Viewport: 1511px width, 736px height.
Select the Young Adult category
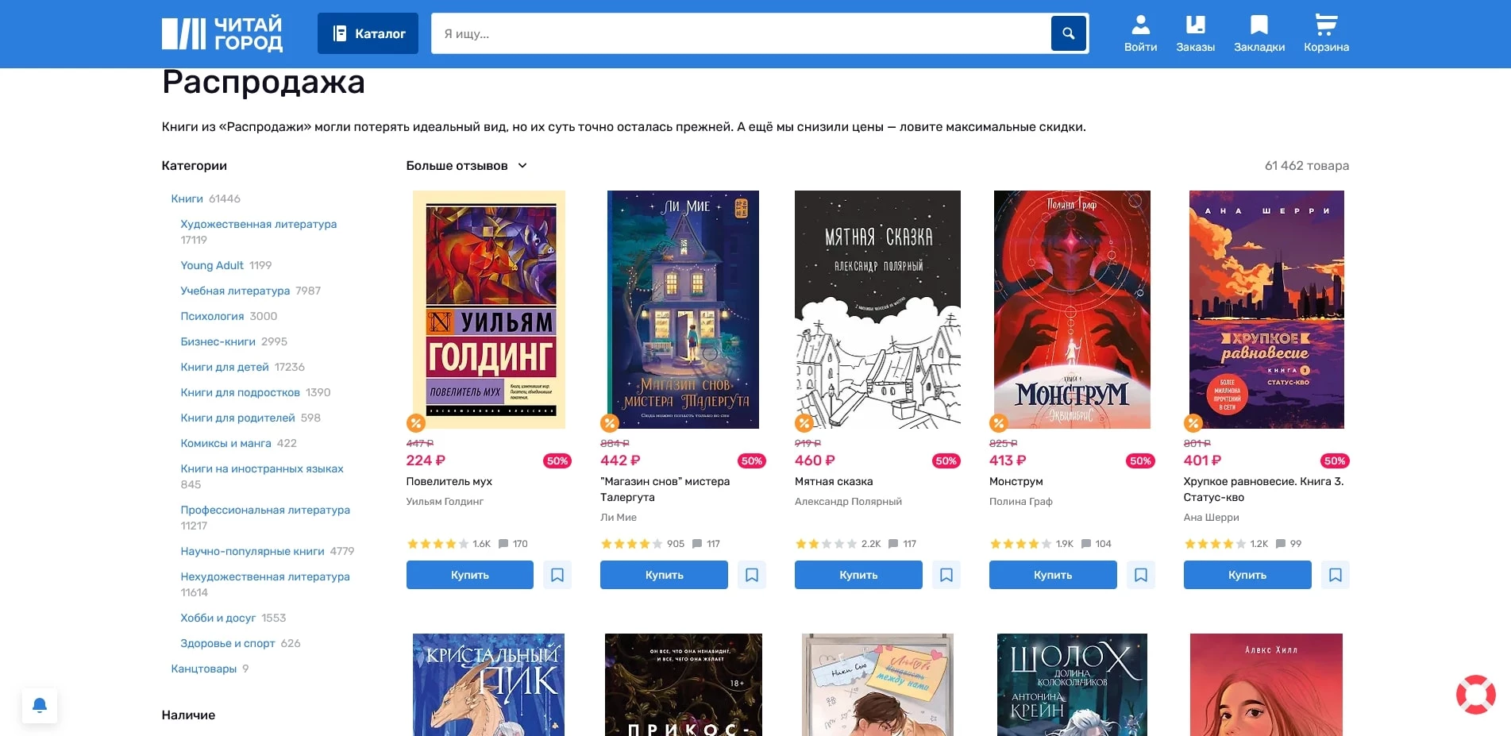(212, 265)
